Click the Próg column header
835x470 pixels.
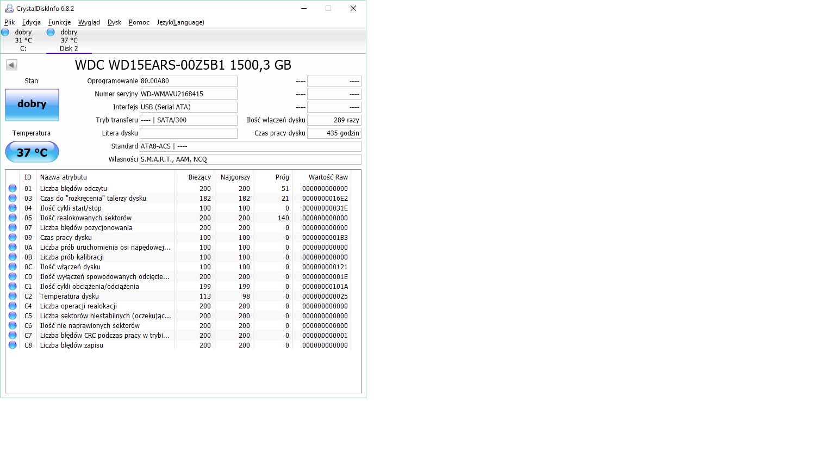273,177
